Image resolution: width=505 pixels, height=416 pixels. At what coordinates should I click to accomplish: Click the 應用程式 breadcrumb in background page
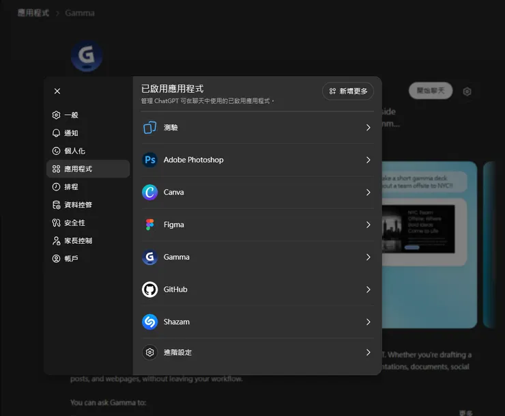click(33, 13)
